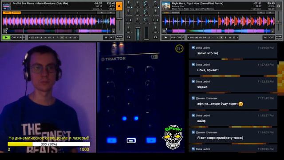Click the donation goal progress bar
This screenshot has height=160, width=284.
click(49, 144)
